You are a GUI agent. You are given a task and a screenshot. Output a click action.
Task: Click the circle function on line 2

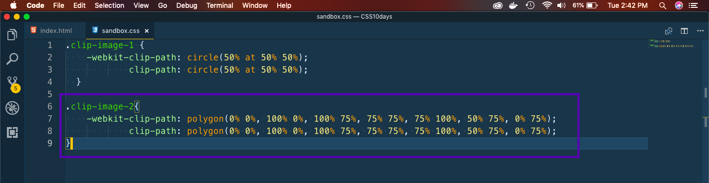click(203, 57)
